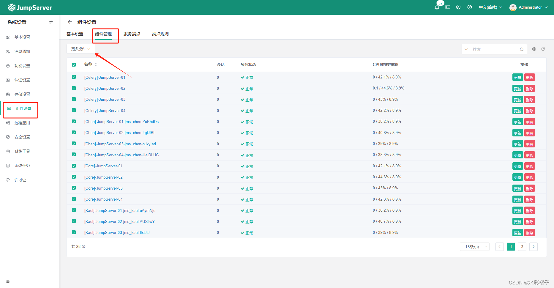The width and height of the screenshot is (554, 288).
Task: Go to next page with right arrow
Action: click(x=534, y=247)
